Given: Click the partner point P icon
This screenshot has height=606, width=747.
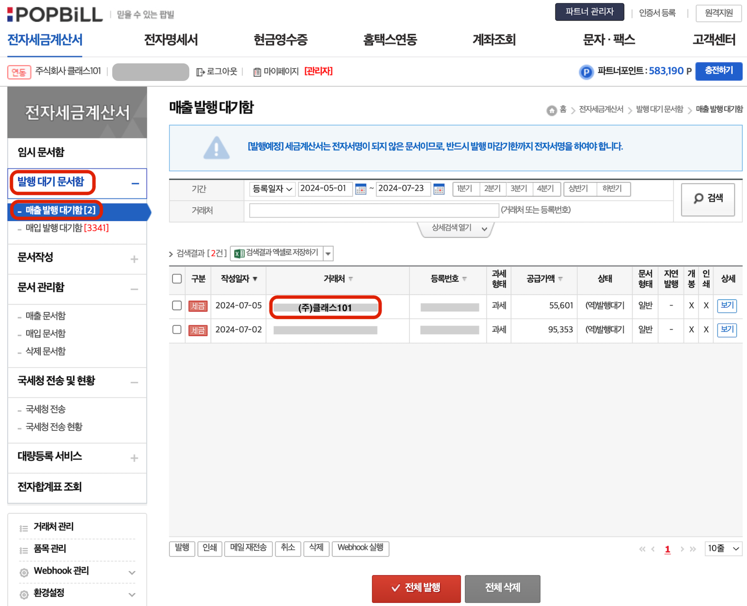Looking at the screenshot, I should tap(586, 72).
